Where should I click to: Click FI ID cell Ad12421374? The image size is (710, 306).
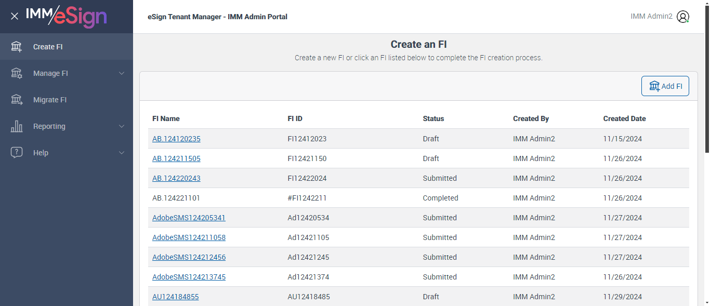[308, 277]
